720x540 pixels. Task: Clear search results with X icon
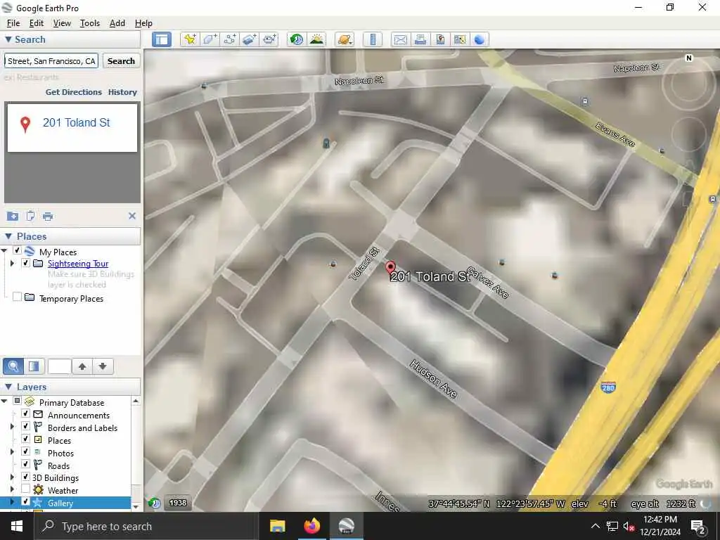pos(132,216)
